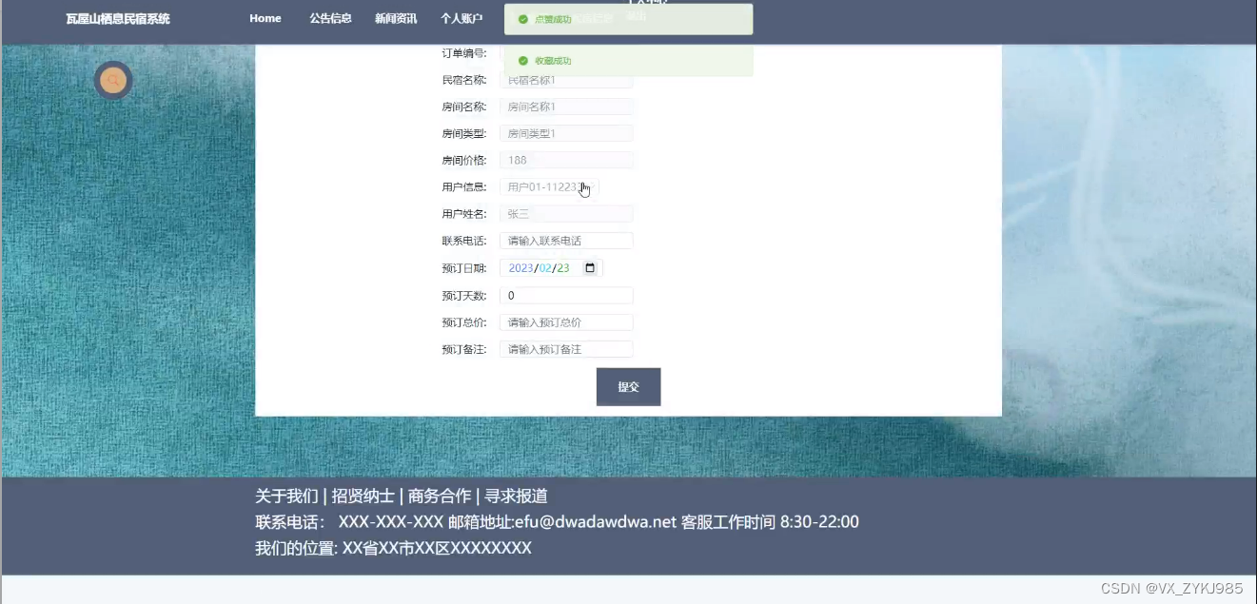
Task: Open the 个人账户 menu item
Action: [x=462, y=18]
